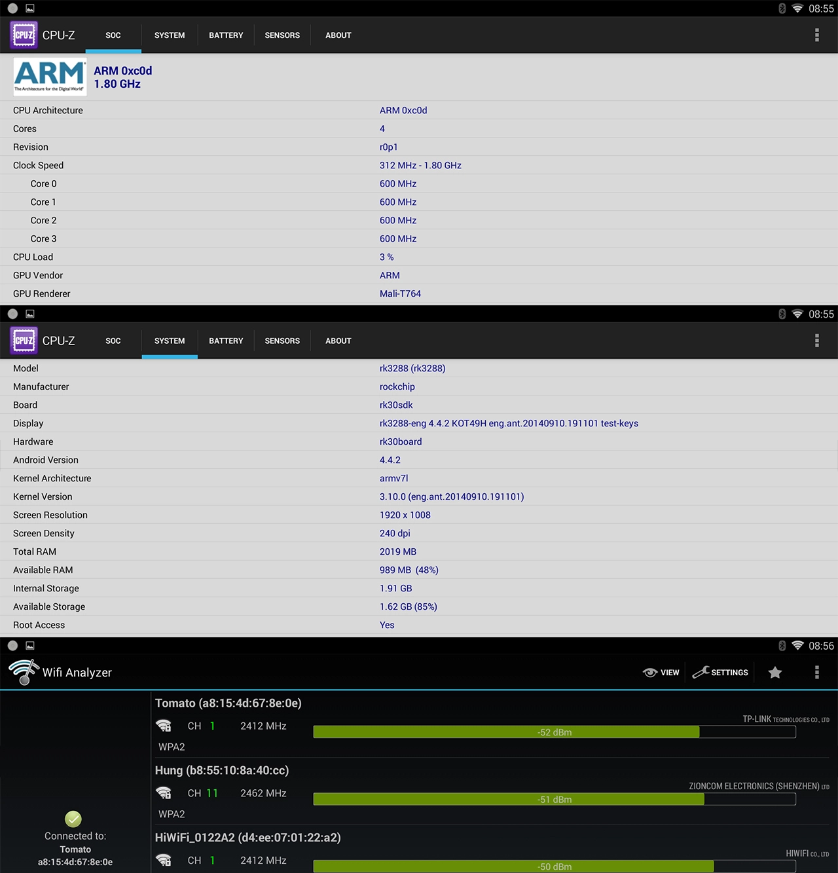
Task: Click the '1.62 GB (85%)' available storage value
Action: coord(409,607)
